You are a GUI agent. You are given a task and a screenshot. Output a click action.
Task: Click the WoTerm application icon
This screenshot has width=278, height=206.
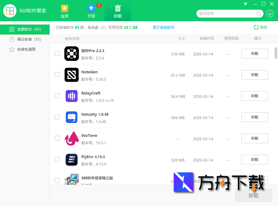pos(72,138)
